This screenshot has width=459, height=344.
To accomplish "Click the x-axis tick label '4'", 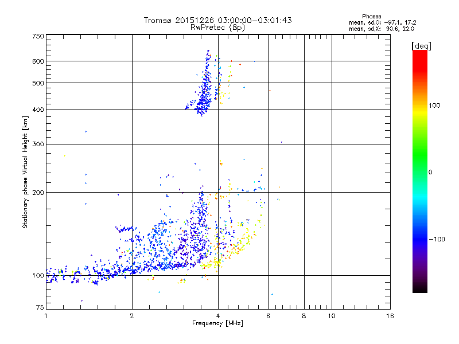I will click(x=218, y=316).
